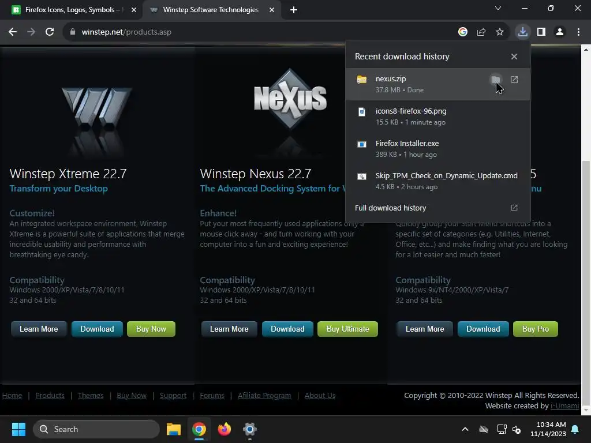Click the Buy Ultimate button
The width and height of the screenshot is (591, 443).
tap(347, 329)
